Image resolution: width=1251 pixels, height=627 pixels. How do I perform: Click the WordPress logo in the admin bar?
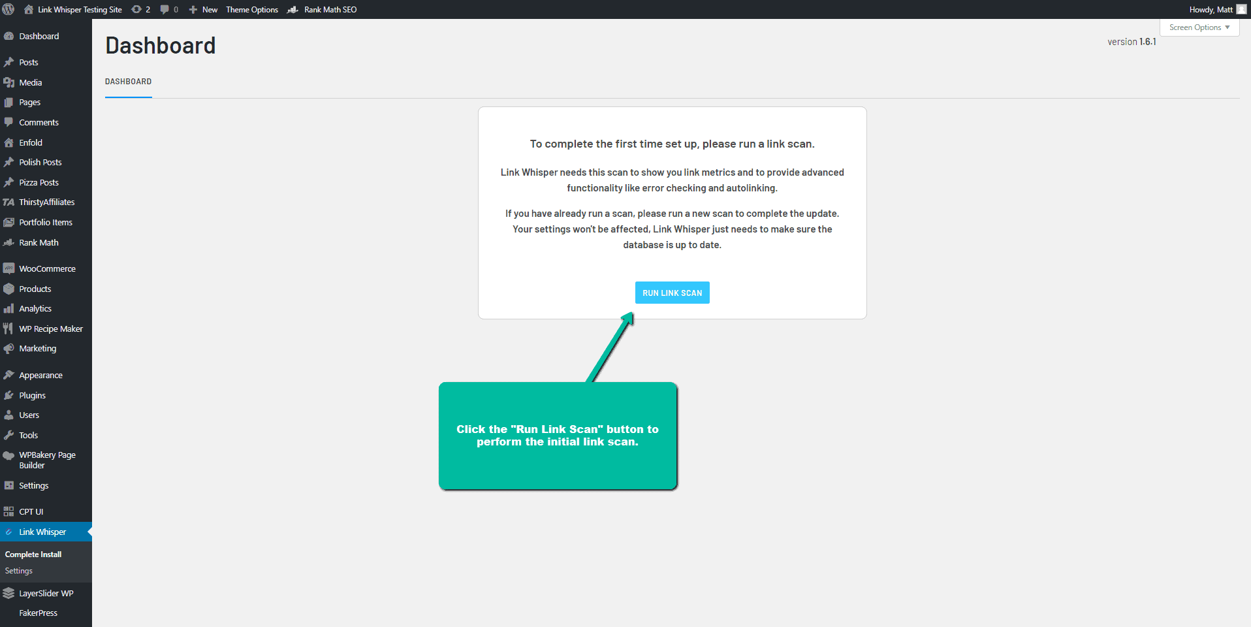click(x=9, y=9)
